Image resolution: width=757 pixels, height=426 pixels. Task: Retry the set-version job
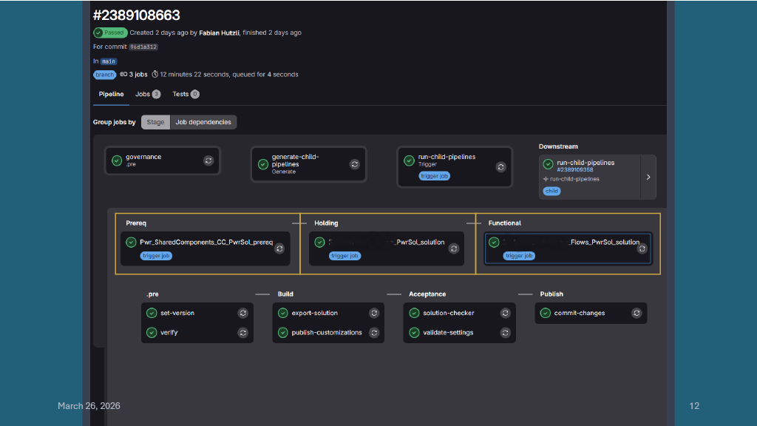[x=242, y=313]
